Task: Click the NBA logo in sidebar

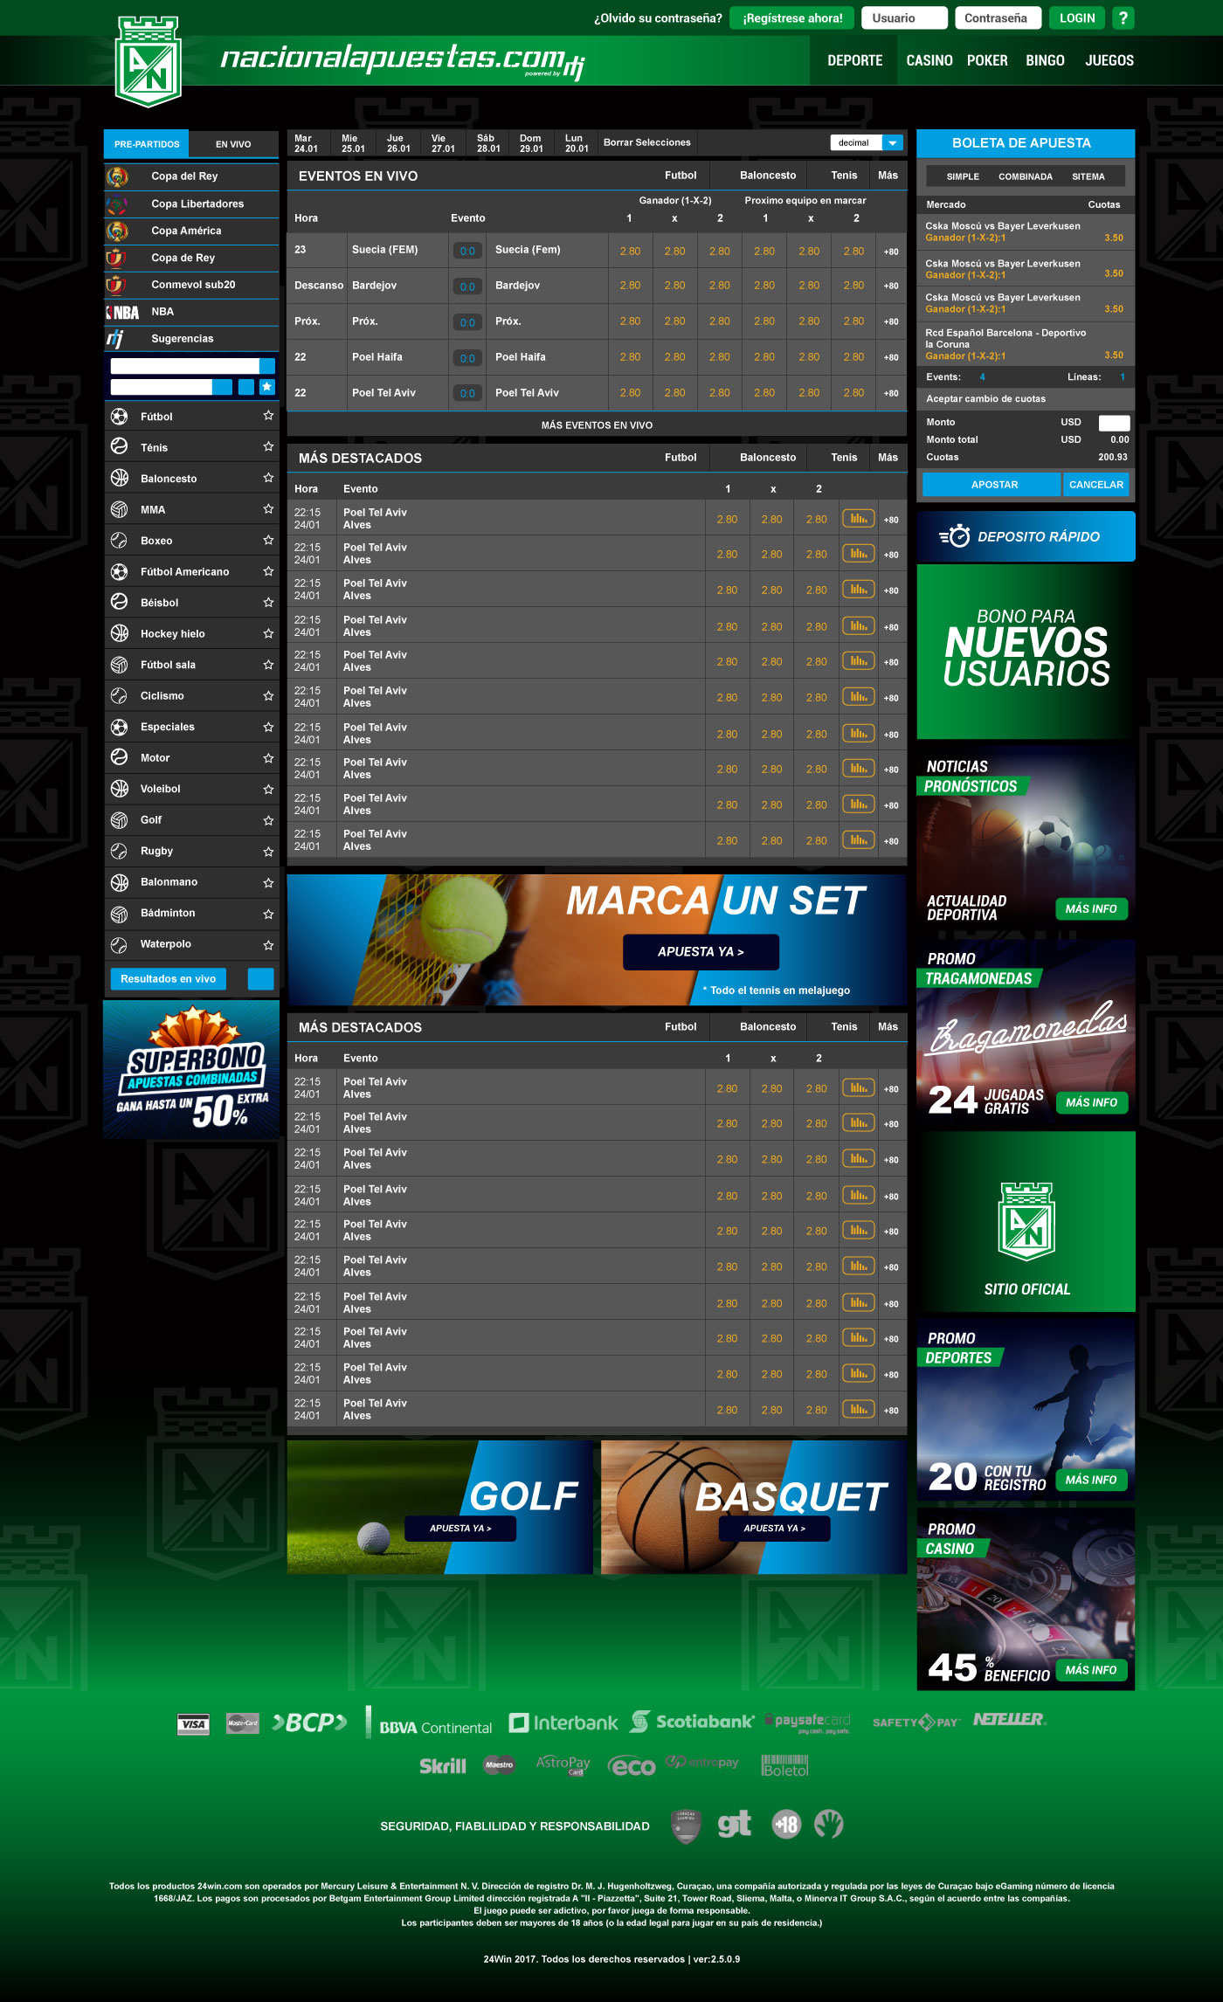Action: pos(123,312)
